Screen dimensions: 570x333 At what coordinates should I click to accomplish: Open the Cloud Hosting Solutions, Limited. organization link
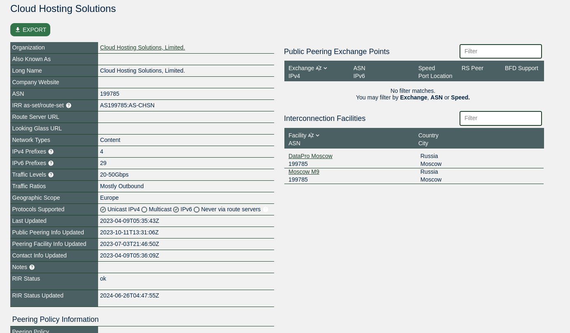point(142,47)
